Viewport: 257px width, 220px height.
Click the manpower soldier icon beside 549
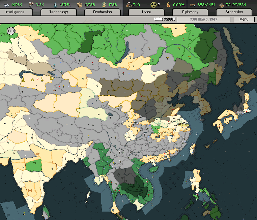(128, 5)
